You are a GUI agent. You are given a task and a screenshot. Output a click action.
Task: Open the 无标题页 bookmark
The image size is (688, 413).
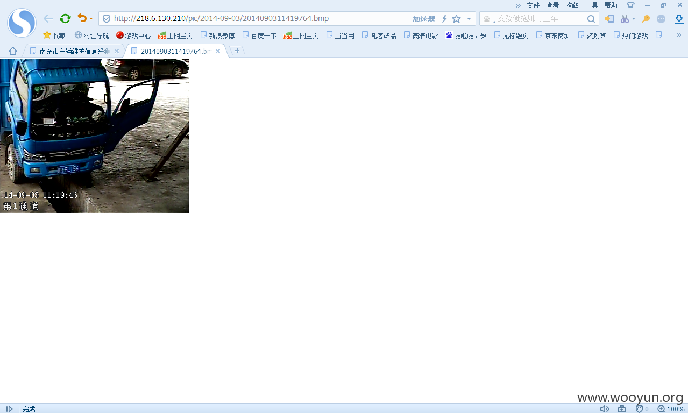point(511,35)
